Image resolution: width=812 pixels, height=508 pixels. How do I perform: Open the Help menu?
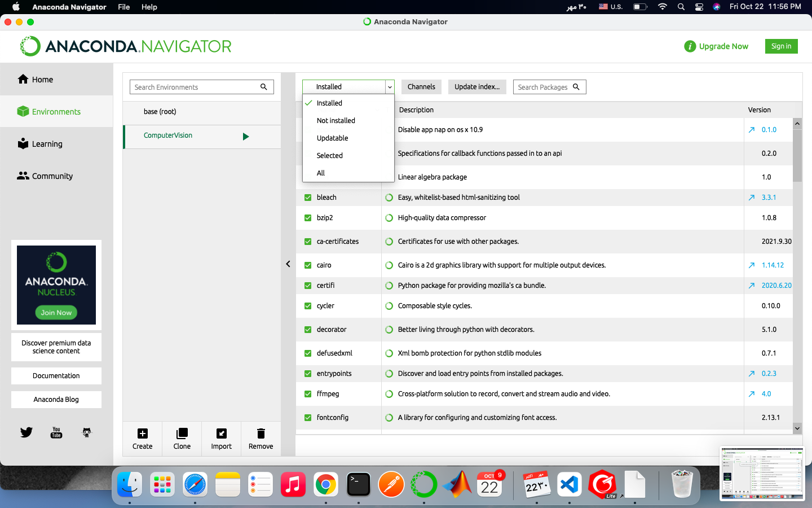tap(149, 7)
